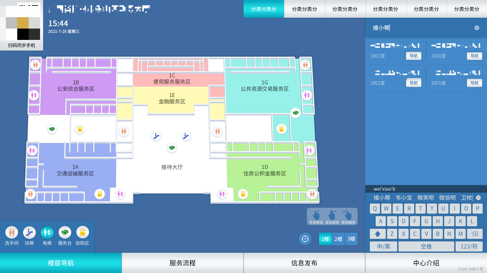
Task: Dismiss the pinyin candidate bar
Action: [x=478, y=198]
